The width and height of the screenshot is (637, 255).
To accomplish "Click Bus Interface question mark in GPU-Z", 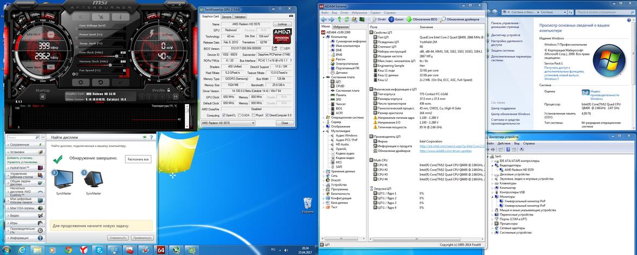I will coord(291,60).
